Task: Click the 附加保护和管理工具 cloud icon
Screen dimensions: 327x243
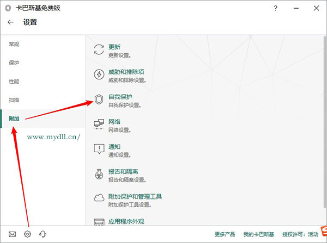Action: pos(99,198)
